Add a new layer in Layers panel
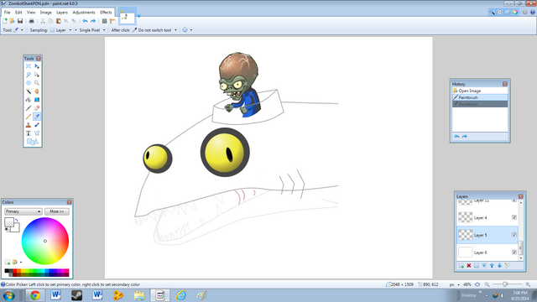This screenshot has width=537, height=302. [x=461, y=266]
